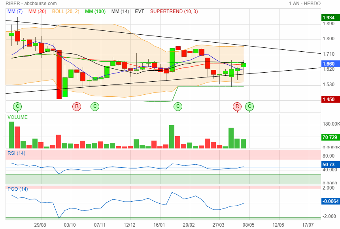Click the 08/05 date axis label

coord(249,225)
